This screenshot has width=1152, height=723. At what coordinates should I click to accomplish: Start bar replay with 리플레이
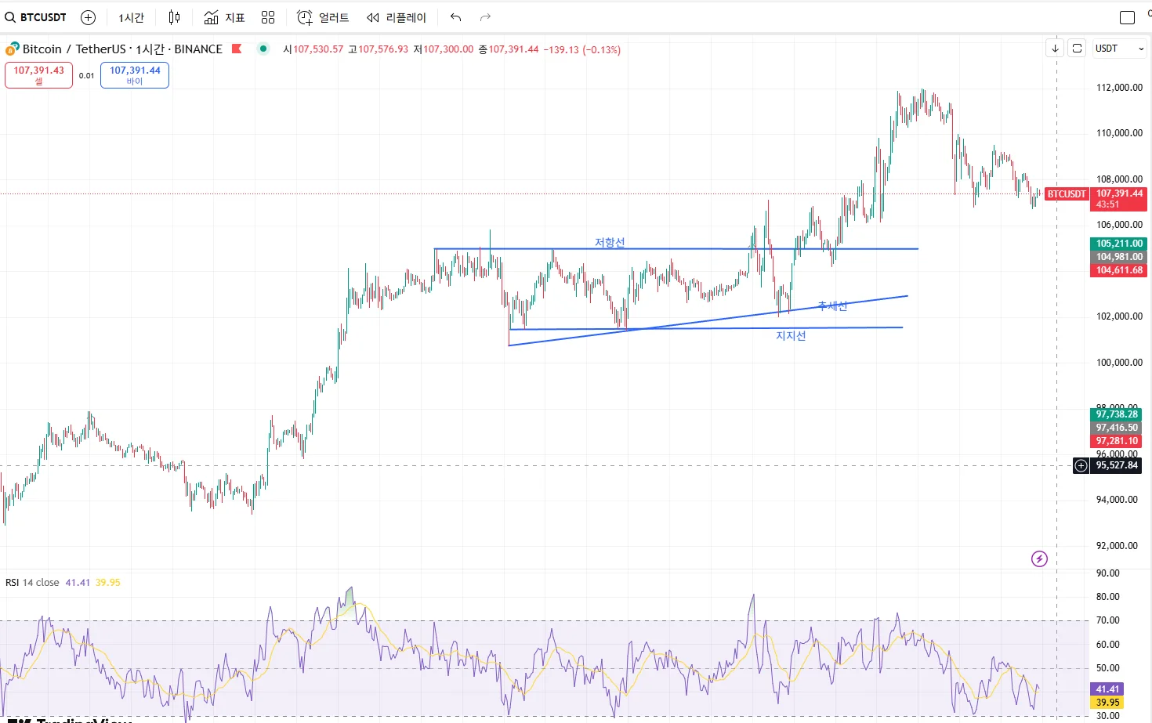[x=397, y=17]
